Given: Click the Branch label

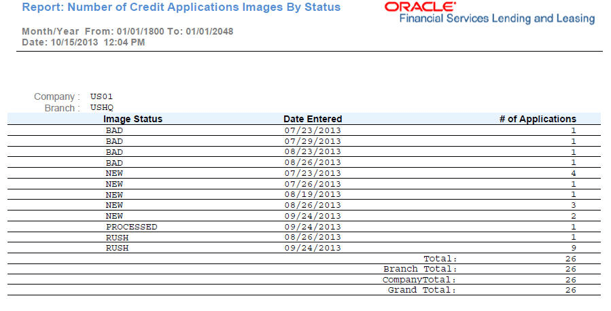Looking at the screenshot, I should 63,108.
